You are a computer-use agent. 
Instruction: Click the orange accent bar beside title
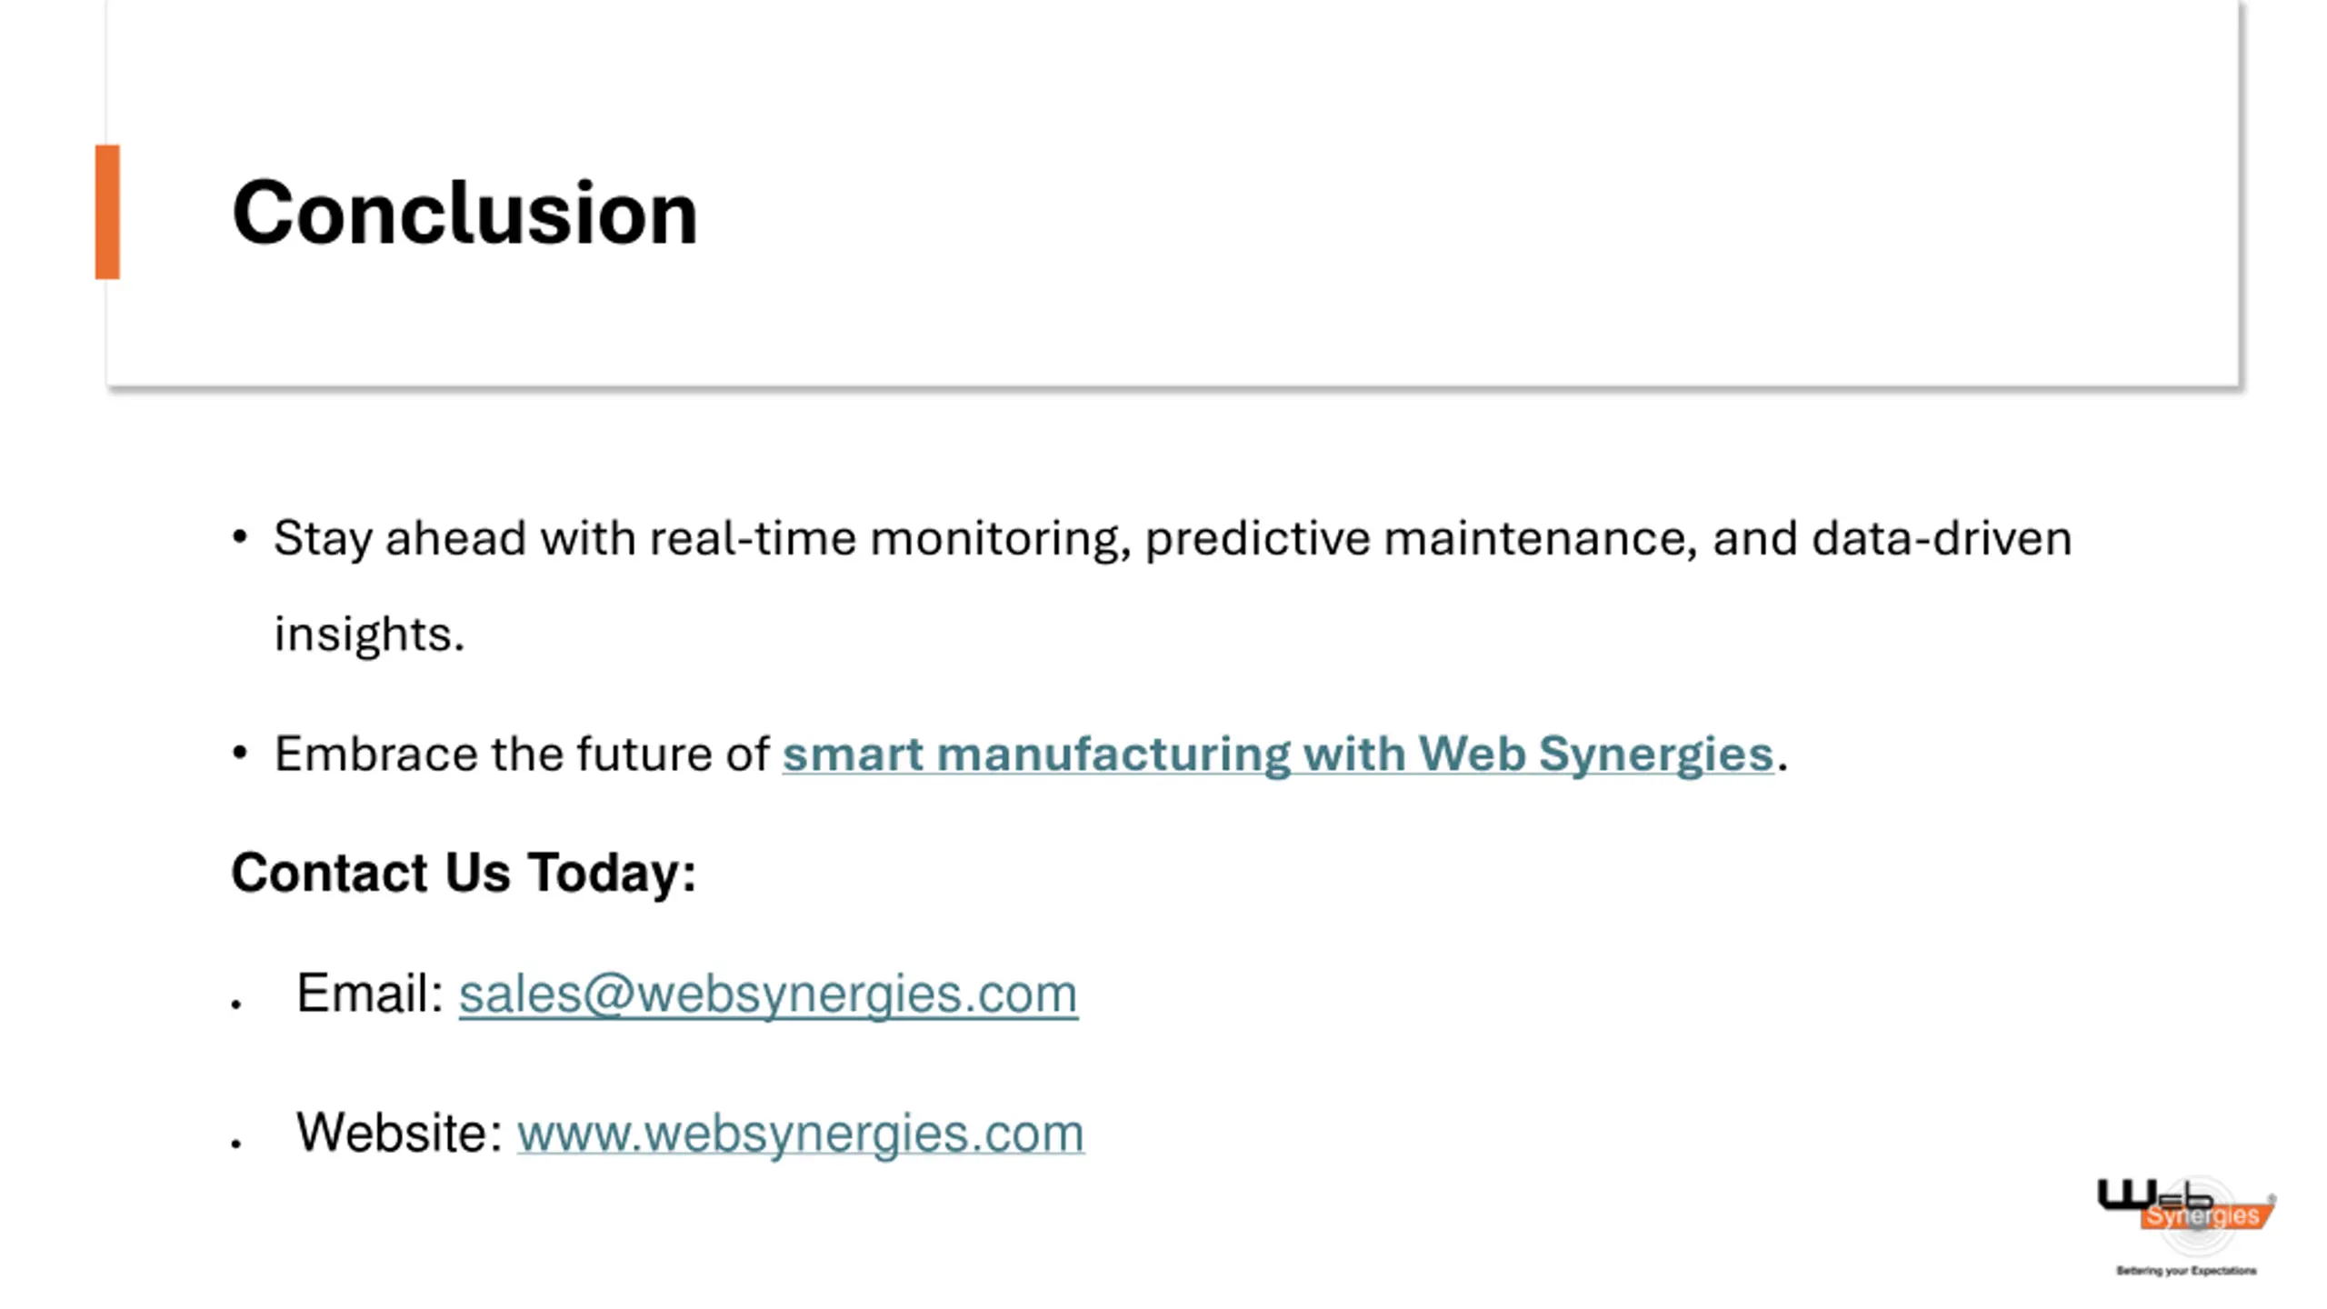pos(107,212)
